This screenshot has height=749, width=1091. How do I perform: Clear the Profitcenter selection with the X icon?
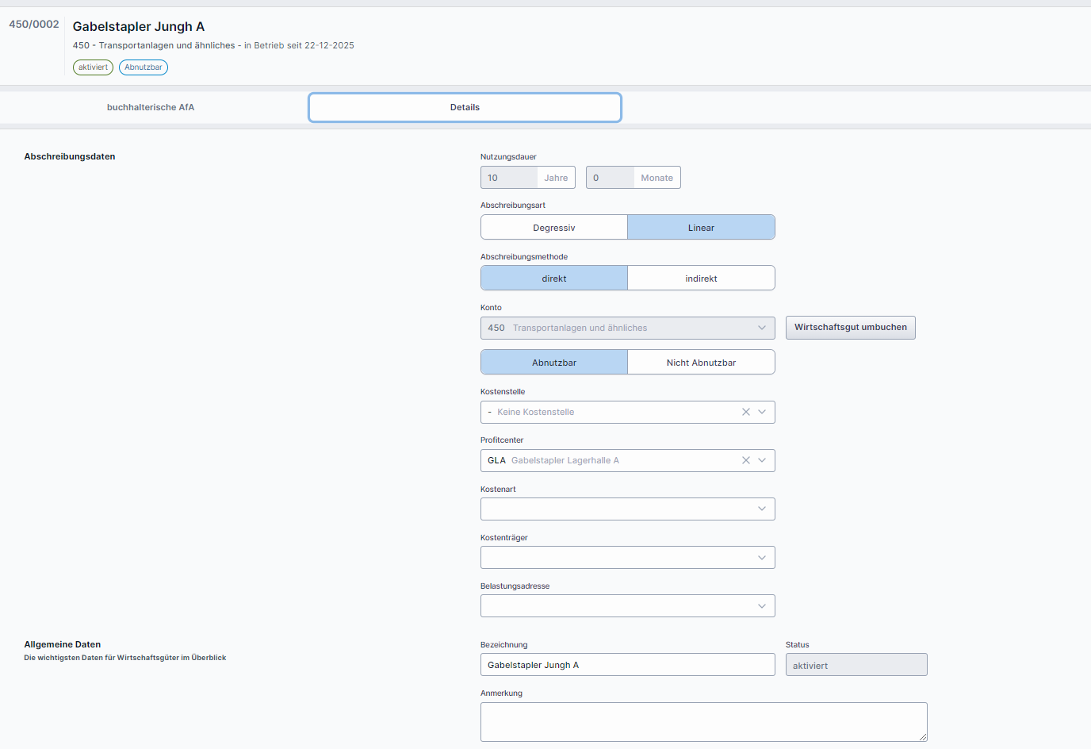pyautogui.click(x=745, y=460)
